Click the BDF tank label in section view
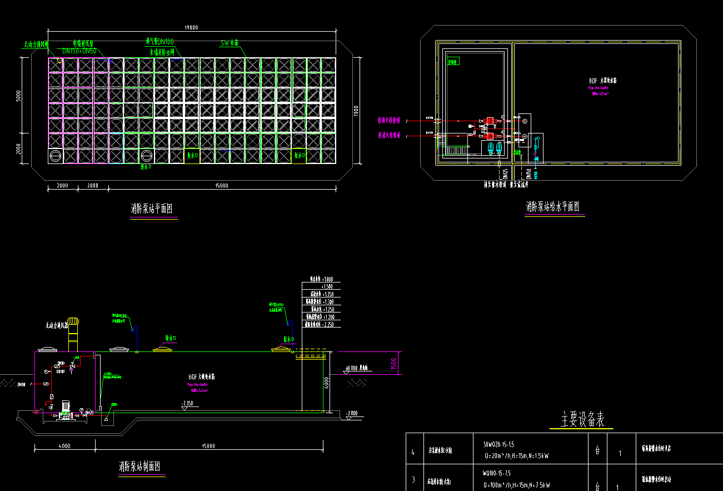 [201, 376]
